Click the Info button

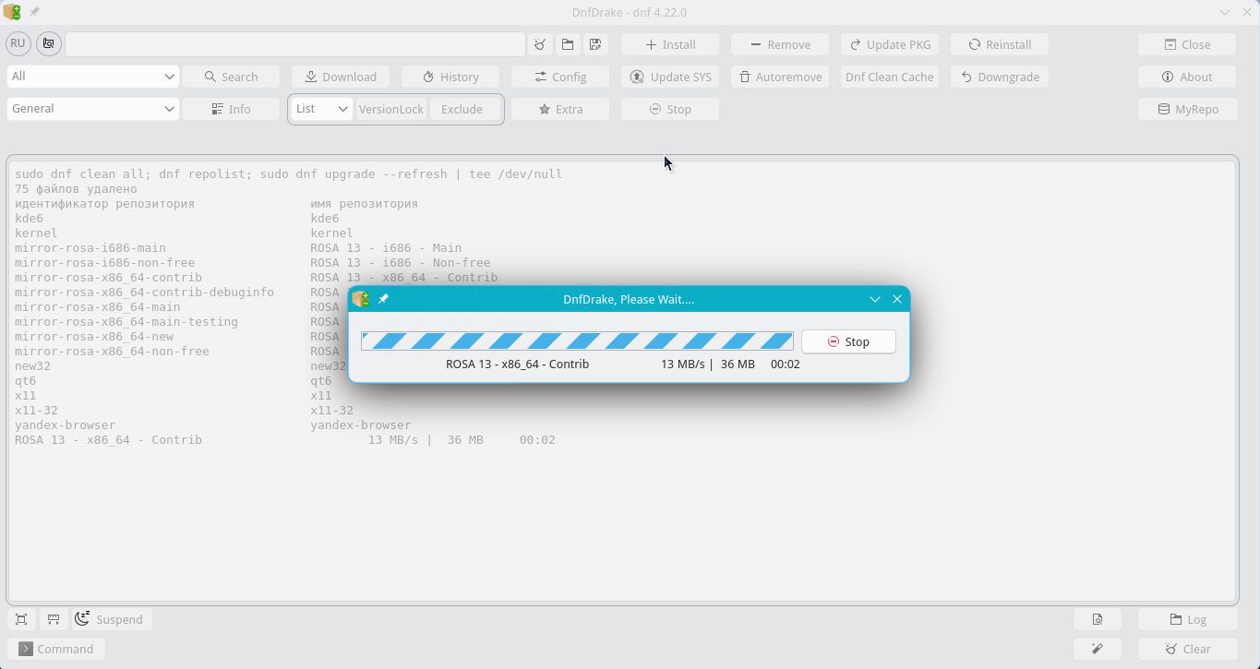click(x=231, y=109)
